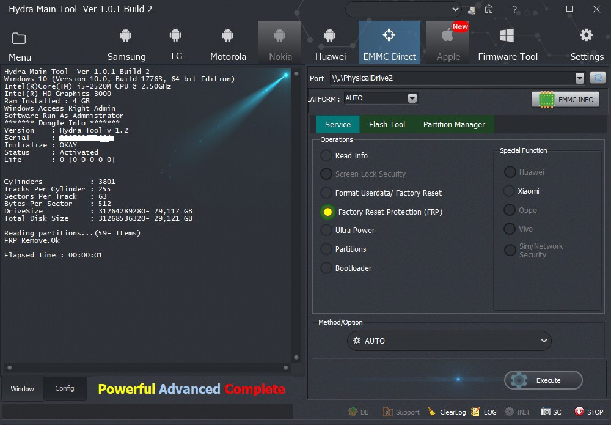Expand the Port drive dropdown arrow
The height and width of the screenshot is (425, 611).
579,78
